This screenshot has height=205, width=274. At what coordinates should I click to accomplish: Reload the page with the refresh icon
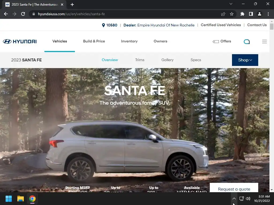click(23, 14)
